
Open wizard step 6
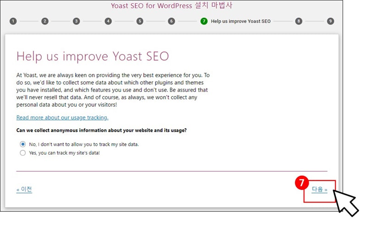click(171, 21)
